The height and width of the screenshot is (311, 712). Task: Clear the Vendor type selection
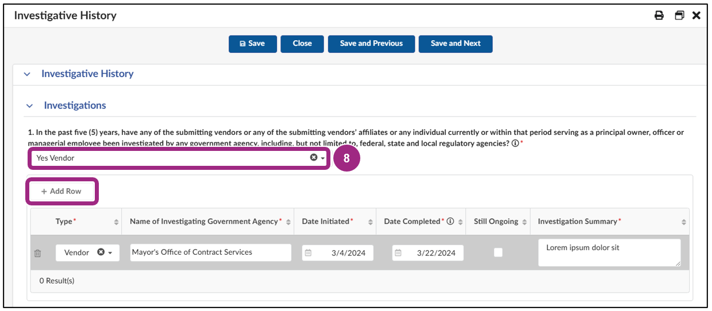[101, 252]
